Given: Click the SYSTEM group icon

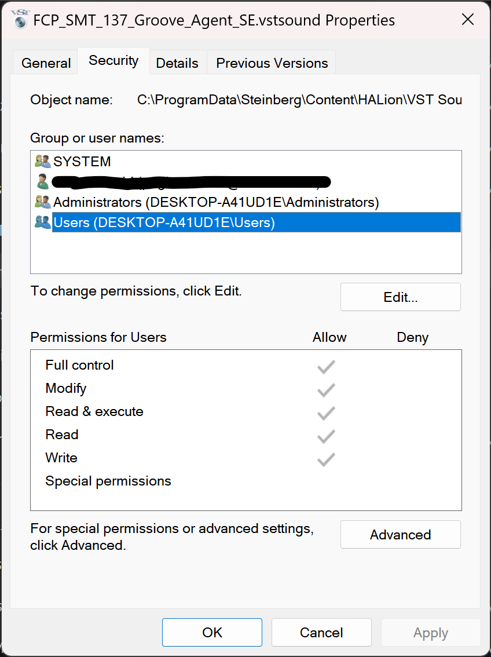Looking at the screenshot, I should pos(42,161).
